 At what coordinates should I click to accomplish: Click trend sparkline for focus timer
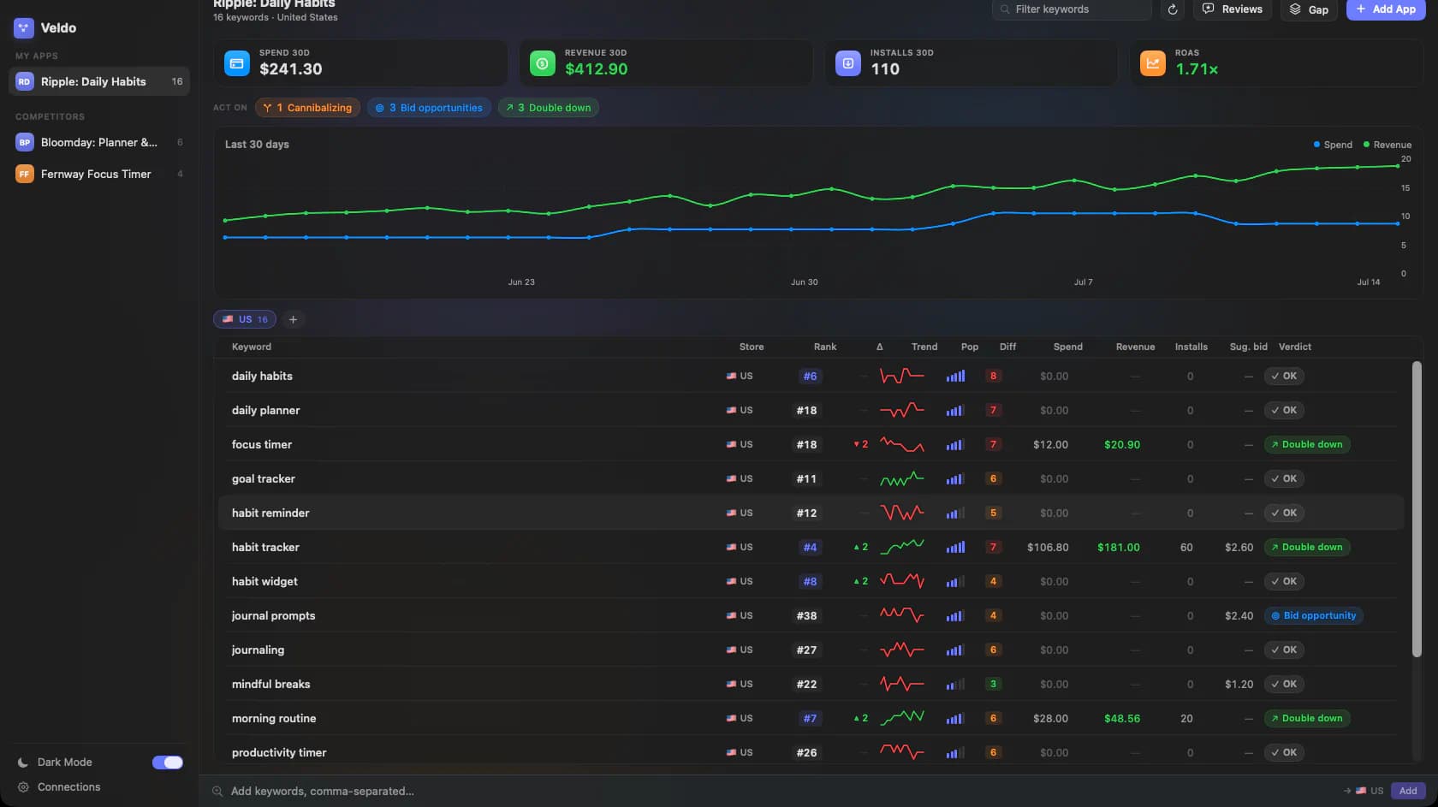[x=902, y=444]
